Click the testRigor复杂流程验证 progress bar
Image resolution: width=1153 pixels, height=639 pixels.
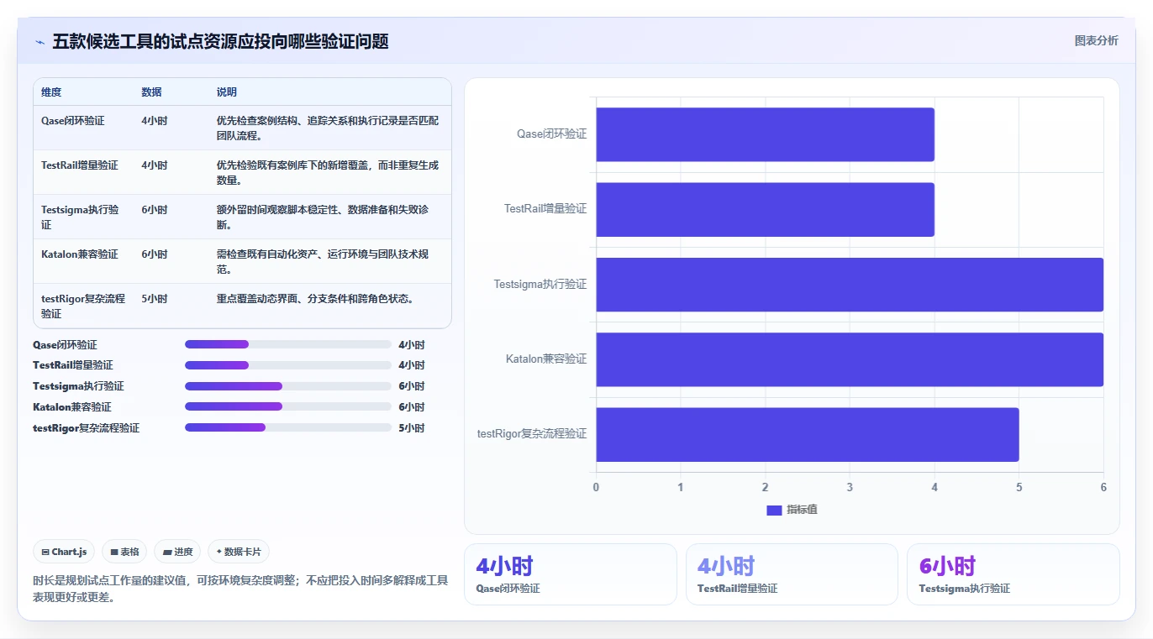pos(288,427)
